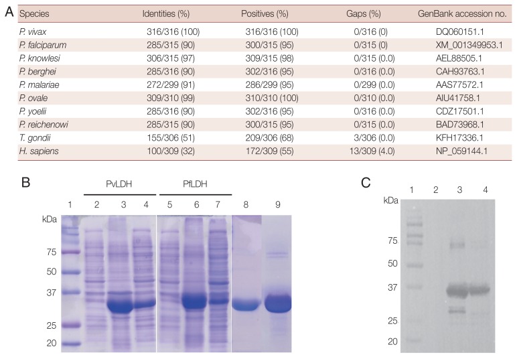
Task: Select accession number XM_001349953.1
Action: tap(469, 45)
